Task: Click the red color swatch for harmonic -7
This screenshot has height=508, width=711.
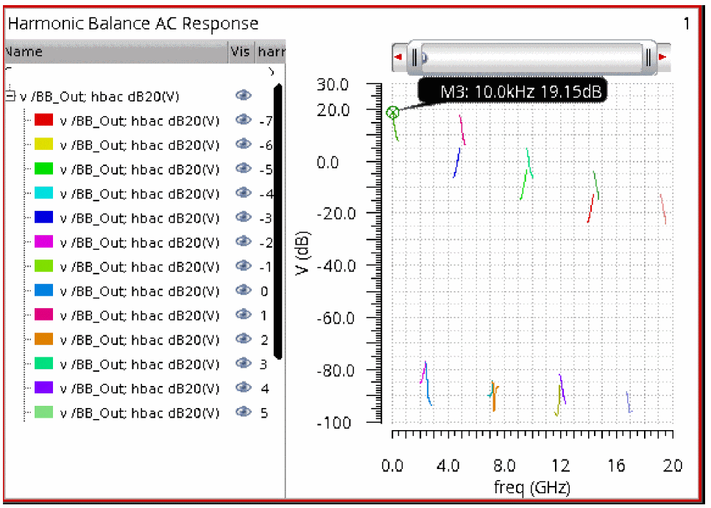Action: click(x=44, y=121)
